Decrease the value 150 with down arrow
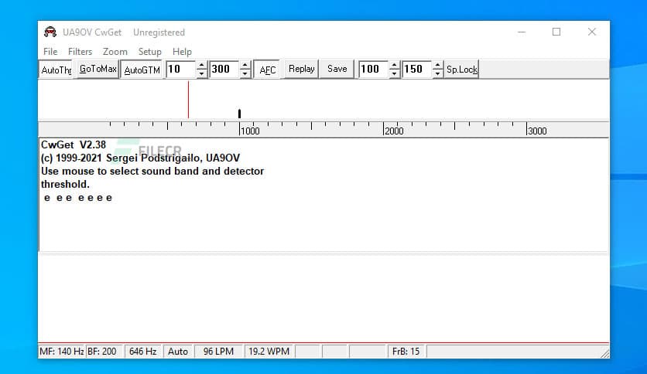 438,73
